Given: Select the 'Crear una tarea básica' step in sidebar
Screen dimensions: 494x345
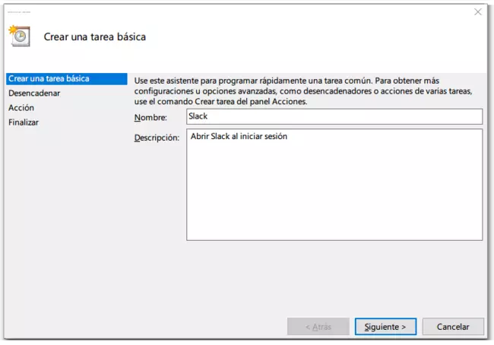Looking at the screenshot, I should pyautogui.click(x=49, y=79).
